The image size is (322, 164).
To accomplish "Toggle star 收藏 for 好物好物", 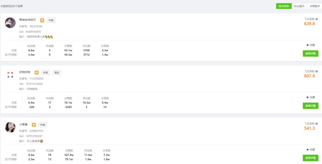I will (310, 97).
